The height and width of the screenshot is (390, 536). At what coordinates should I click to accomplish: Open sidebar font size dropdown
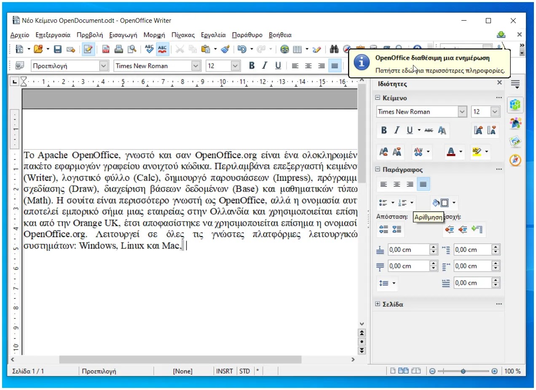point(495,112)
